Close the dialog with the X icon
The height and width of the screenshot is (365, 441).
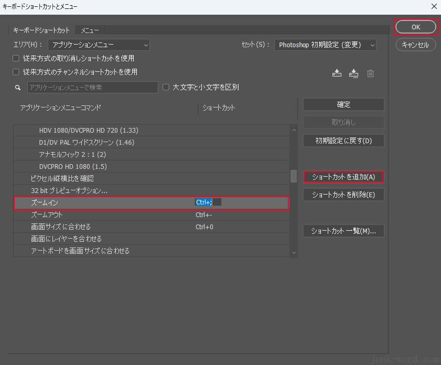pos(433,6)
